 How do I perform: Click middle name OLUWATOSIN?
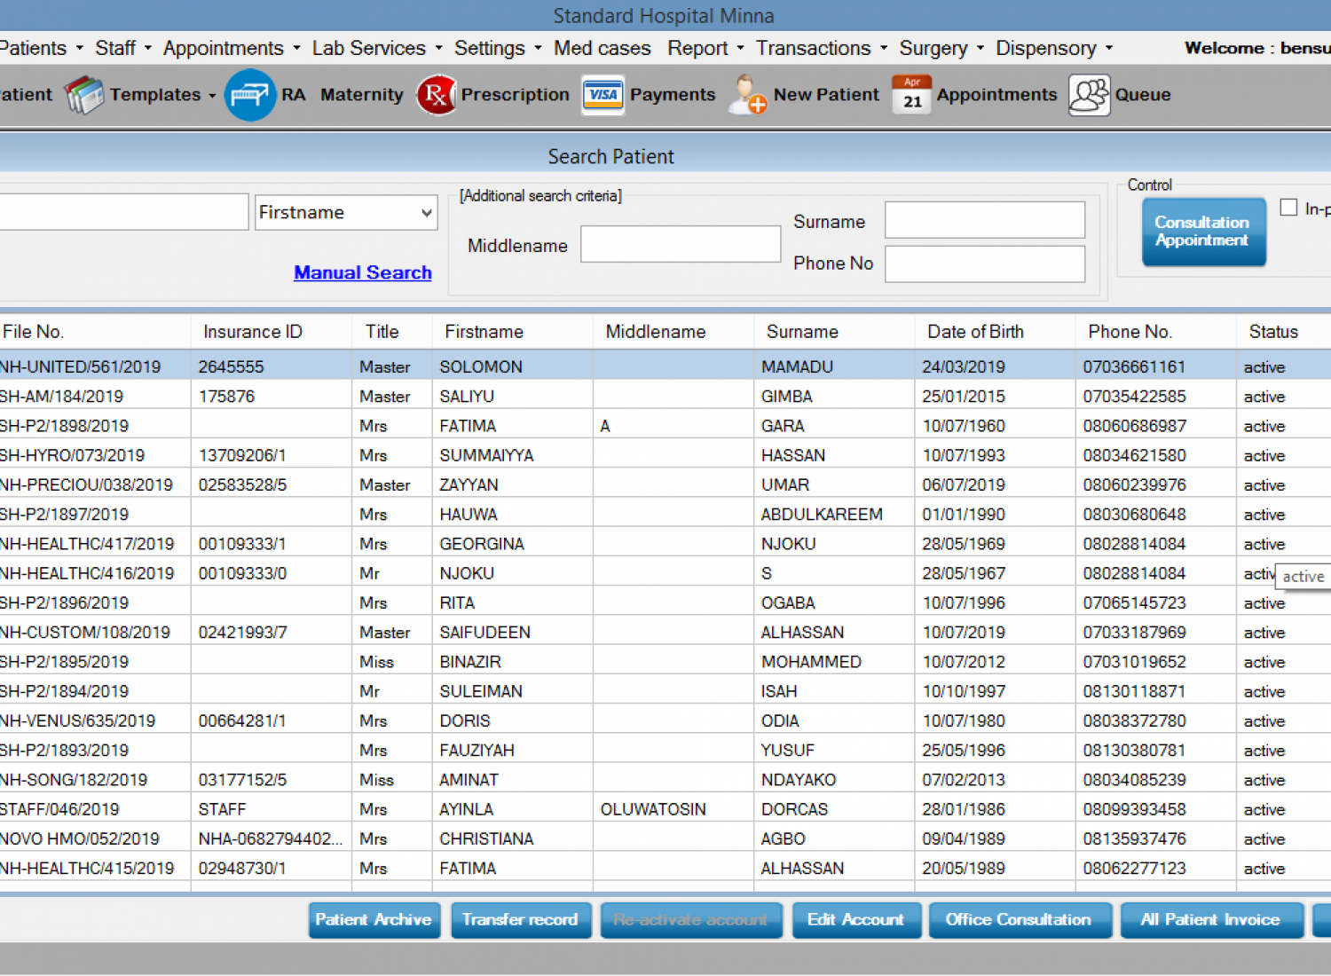653,809
